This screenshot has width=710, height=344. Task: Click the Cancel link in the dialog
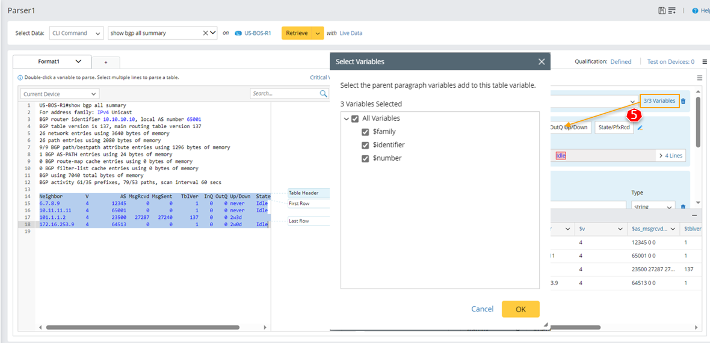click(482, 309)
